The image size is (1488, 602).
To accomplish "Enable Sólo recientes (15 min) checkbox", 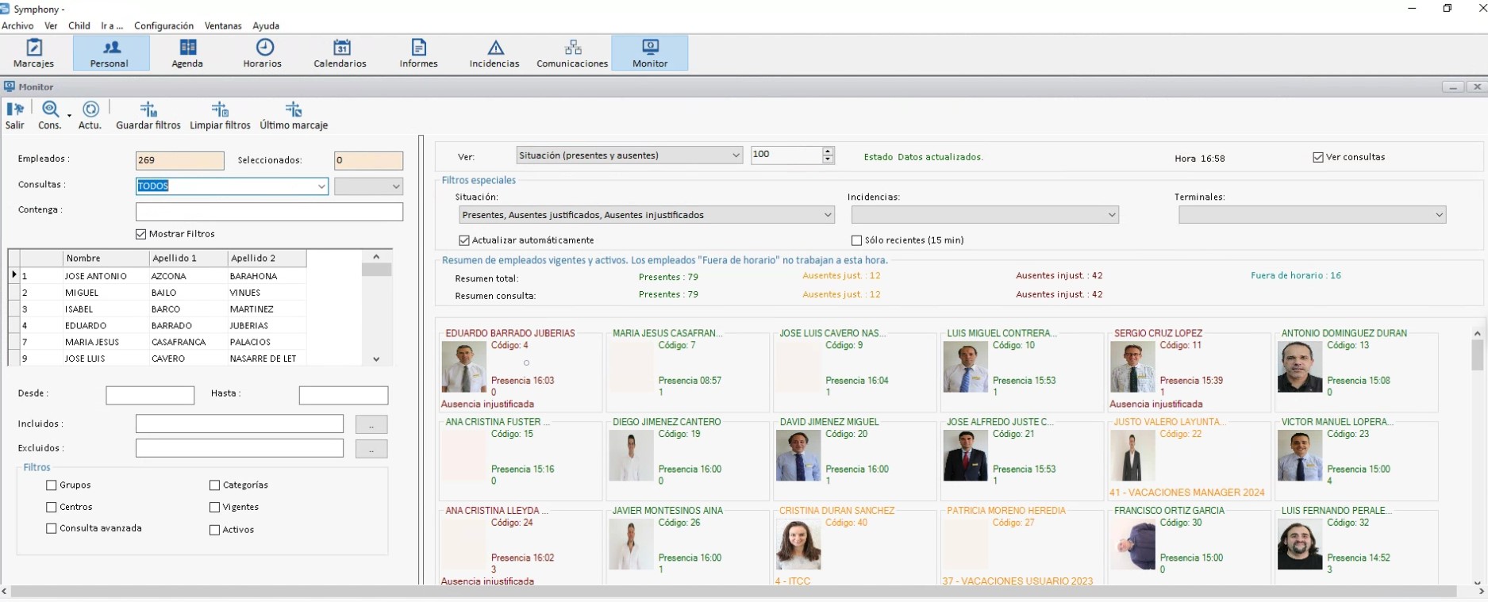I will (856, 240).
